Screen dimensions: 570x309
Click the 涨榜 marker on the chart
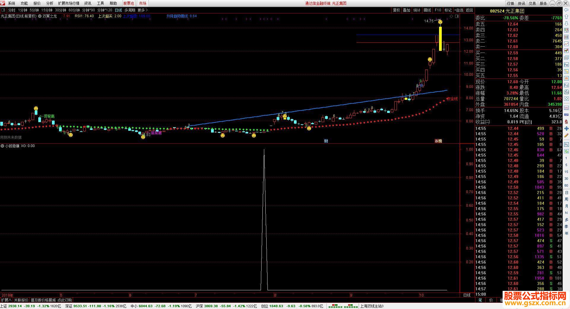click(x=438, y=141)
